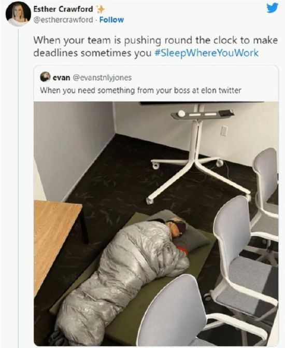Image resolution: width=285 pixels, height=348 pixels.
Task: Open Esther Crawford's profile avatar
Action: click(x=18, y=15)
